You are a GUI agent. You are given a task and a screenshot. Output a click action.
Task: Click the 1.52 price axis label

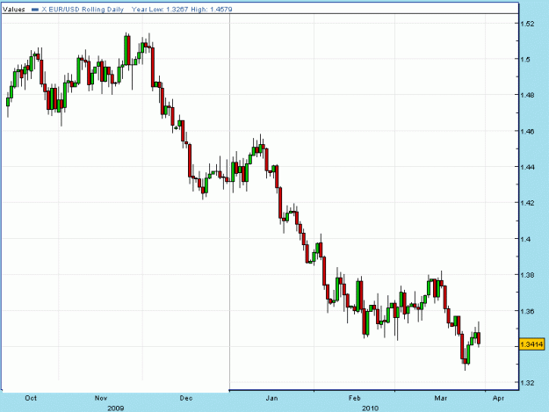(528, 24)
